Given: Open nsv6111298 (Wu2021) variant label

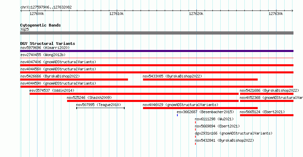Looking at the screenshot, I should pos(214,119).
